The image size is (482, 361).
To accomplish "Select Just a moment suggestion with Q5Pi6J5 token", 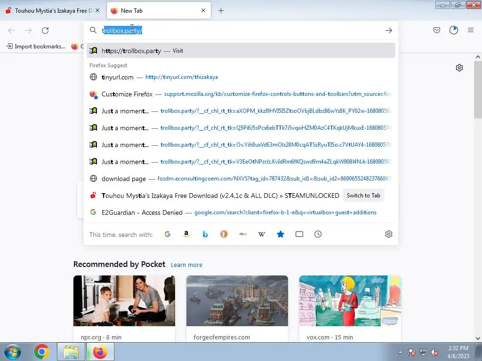I will 241,128.
